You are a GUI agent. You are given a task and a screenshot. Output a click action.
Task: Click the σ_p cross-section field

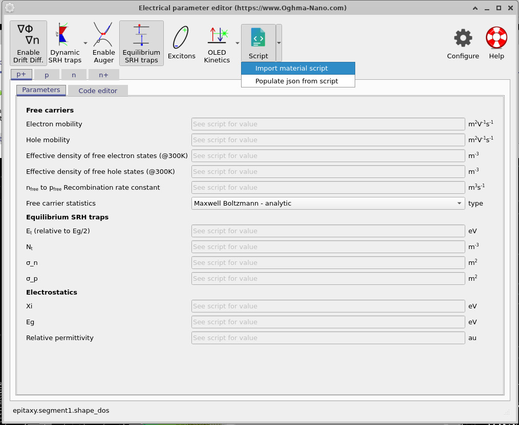[328, 279]
